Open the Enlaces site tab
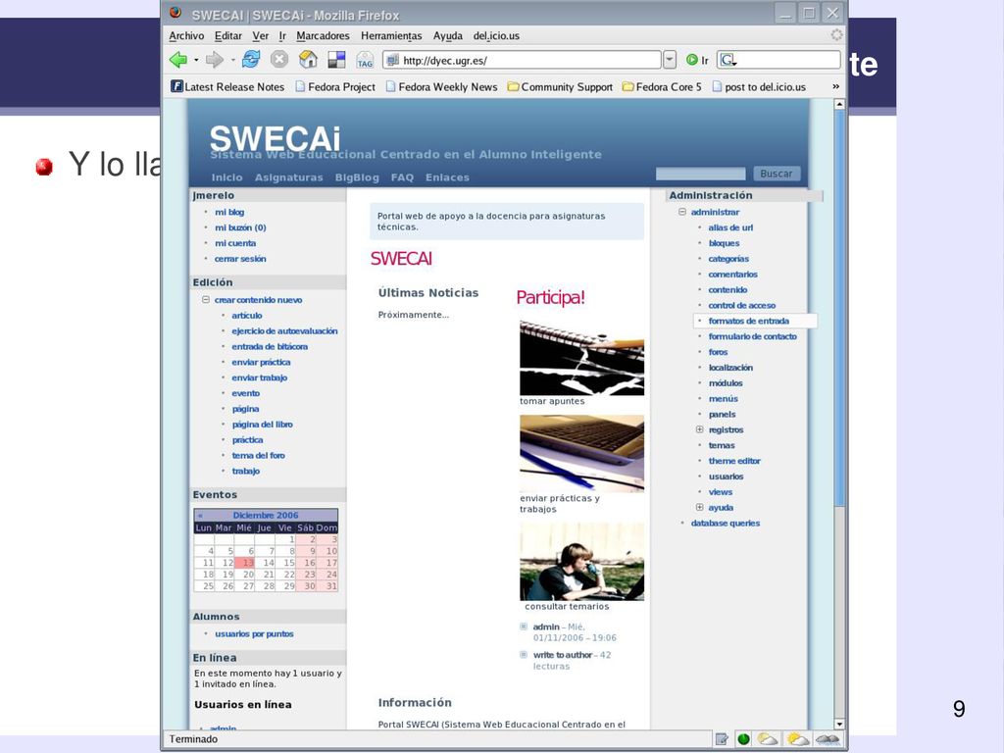This screenshot has width=1004, height=753. coord(447,177)
